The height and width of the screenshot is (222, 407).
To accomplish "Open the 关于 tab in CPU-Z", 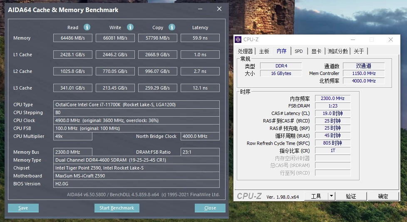I will point(359,51).
